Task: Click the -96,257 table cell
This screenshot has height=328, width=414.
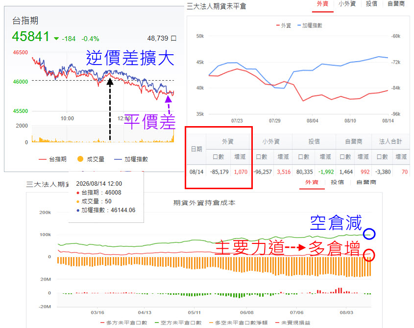Action: coord(263,172)
